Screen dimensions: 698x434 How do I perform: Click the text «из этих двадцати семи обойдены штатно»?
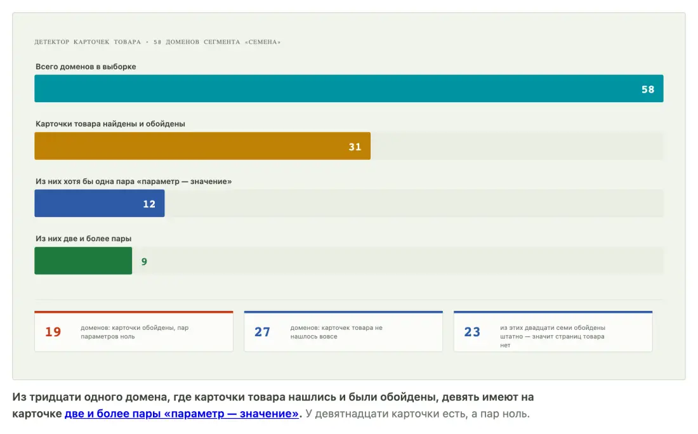[553, 332]
